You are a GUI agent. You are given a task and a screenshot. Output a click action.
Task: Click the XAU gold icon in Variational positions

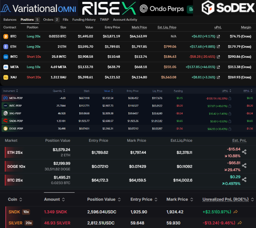click(x=6, y=77)
